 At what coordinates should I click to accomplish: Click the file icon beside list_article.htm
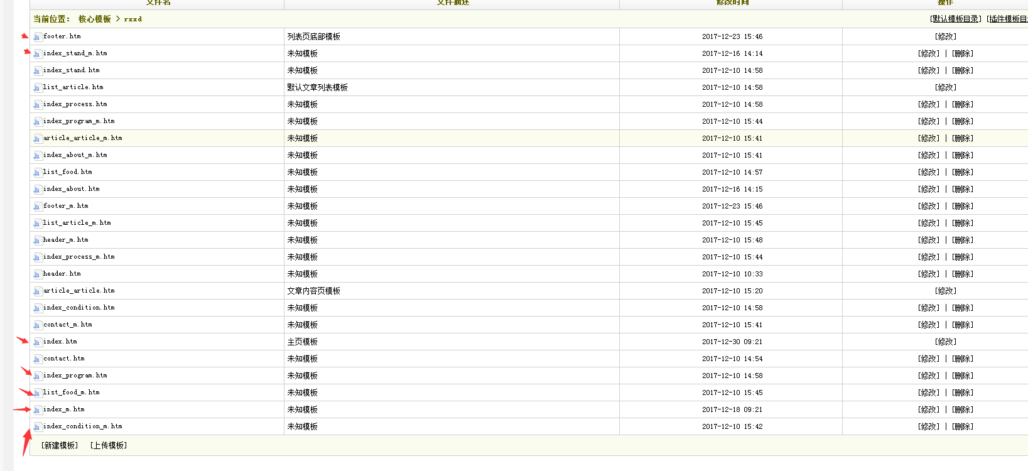coord(38,88)
